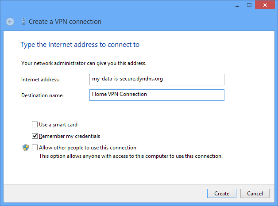Click the 'Create a VPN connection' title text

tap(65, 22)
